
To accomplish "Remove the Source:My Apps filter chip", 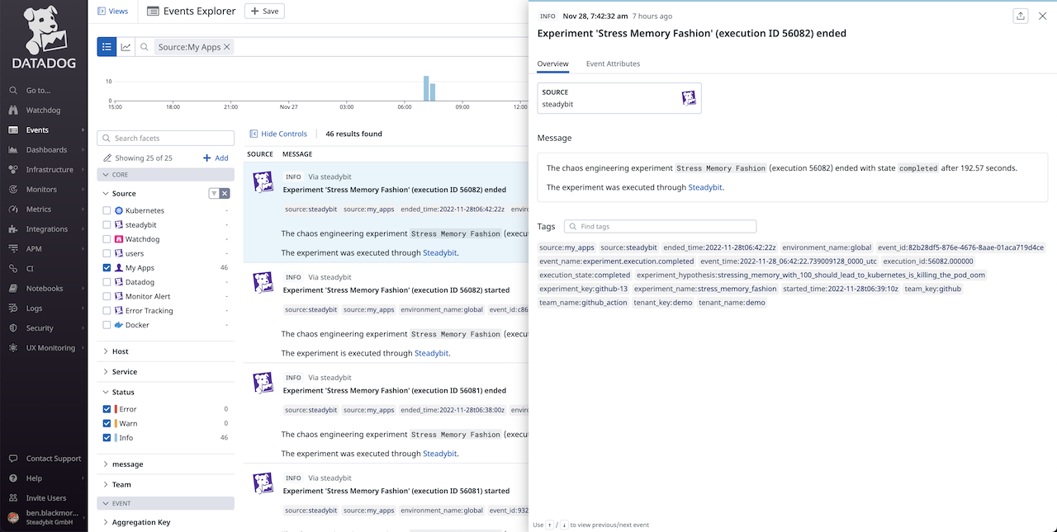I will [227, 47].
